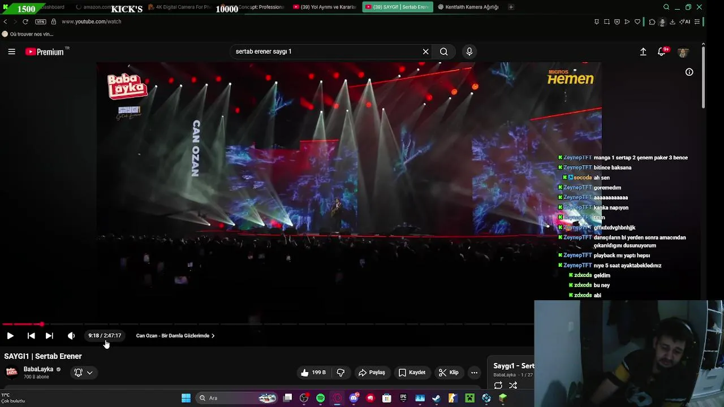Click the SAYGI1 | Sertab Erener video title

tap(43, 356)
